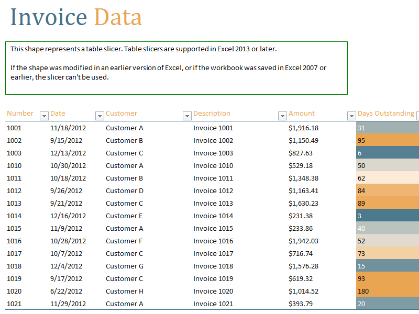Image resolution: width=419 pixels, height=314 pixels.
Task: Select the date 11/18/2012
Action: pyautogui.click(x=68, y=128)
